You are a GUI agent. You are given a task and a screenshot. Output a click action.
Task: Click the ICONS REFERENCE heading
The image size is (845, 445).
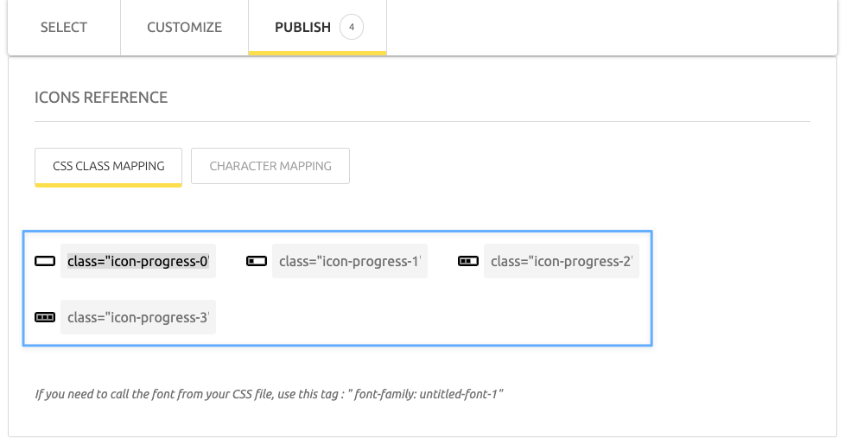[x=101, y=98]
